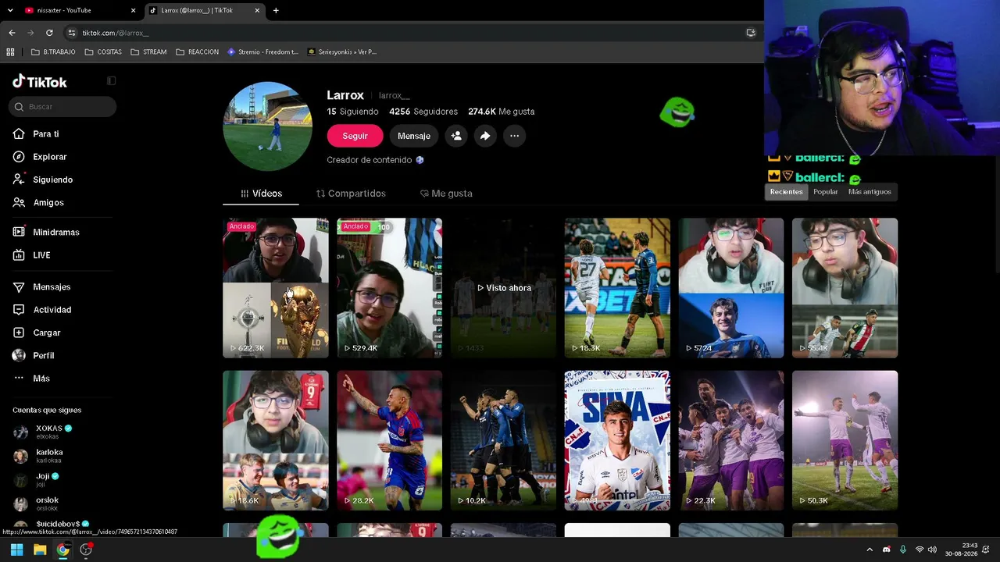Click the microphone tray icon
Image resolution: width=1000 pixels, height=562 pixels.
[x=902, y=550]
